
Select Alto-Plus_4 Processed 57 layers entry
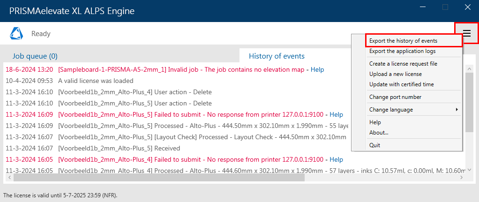235,170
